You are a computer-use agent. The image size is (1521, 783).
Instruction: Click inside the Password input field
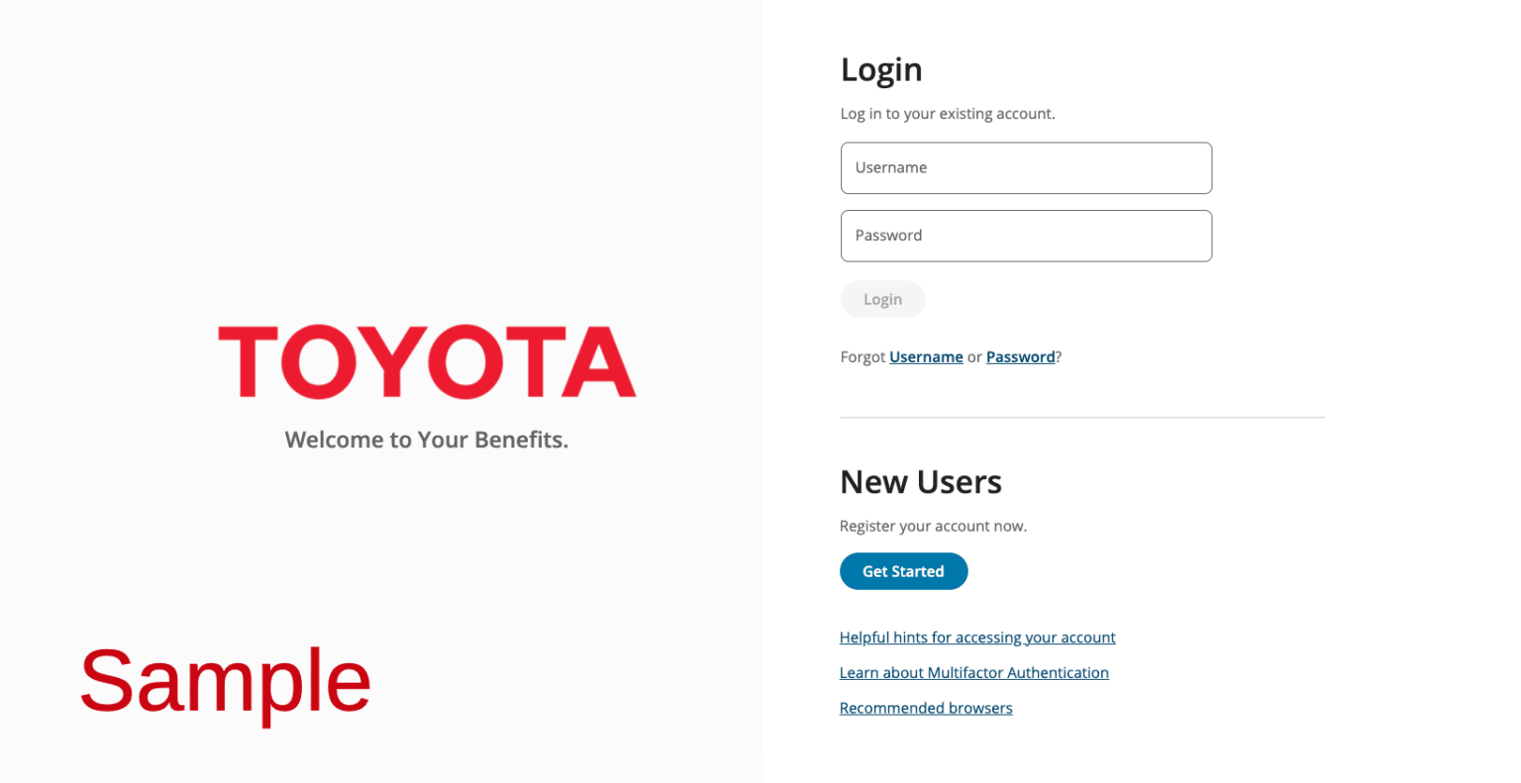pos(1026,236)
